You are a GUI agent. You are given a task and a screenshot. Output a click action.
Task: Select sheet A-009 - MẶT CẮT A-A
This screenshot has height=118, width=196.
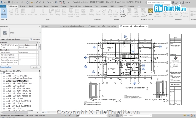point(15,98)
